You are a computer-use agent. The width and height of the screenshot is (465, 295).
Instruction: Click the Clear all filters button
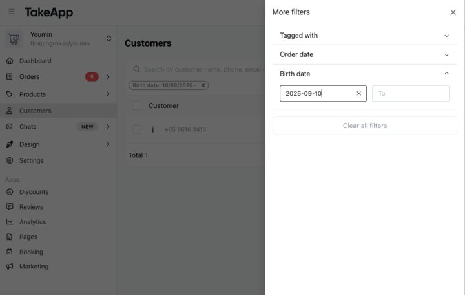tap(365, 126)
